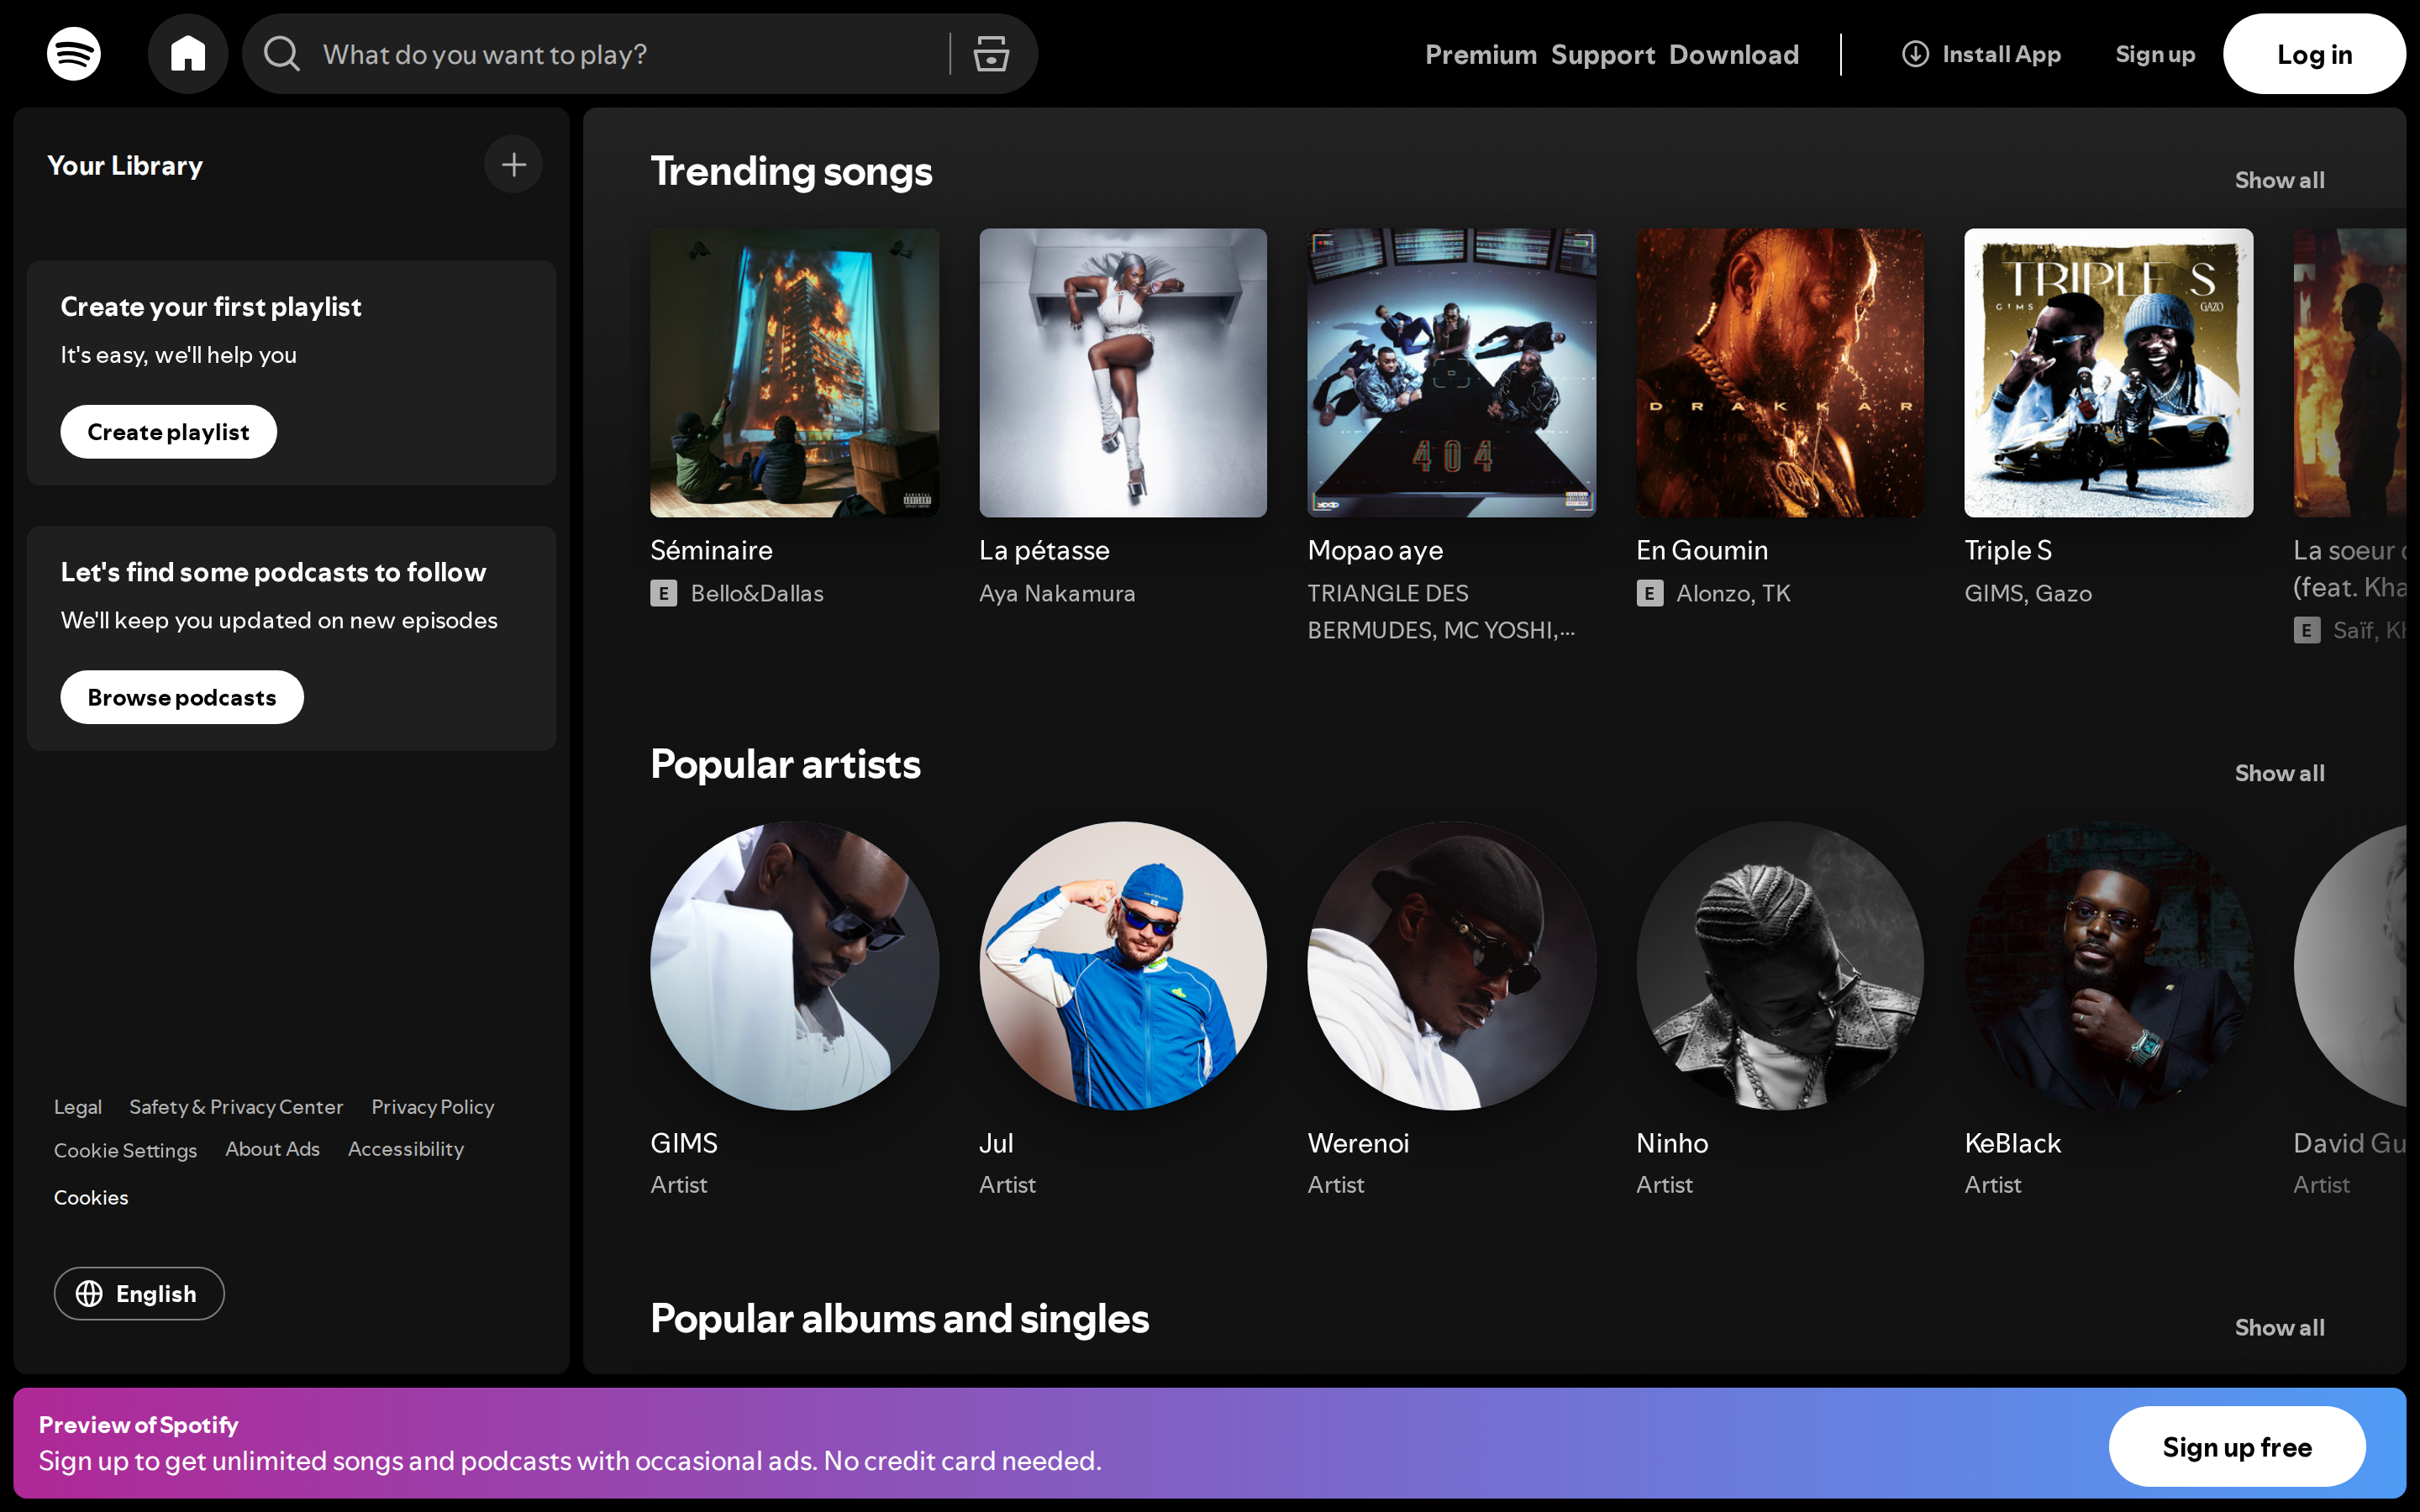Open the Triple S cover art
Screen dimensions: 2420x1512
pyautogui.click(x=2108, y=373)
